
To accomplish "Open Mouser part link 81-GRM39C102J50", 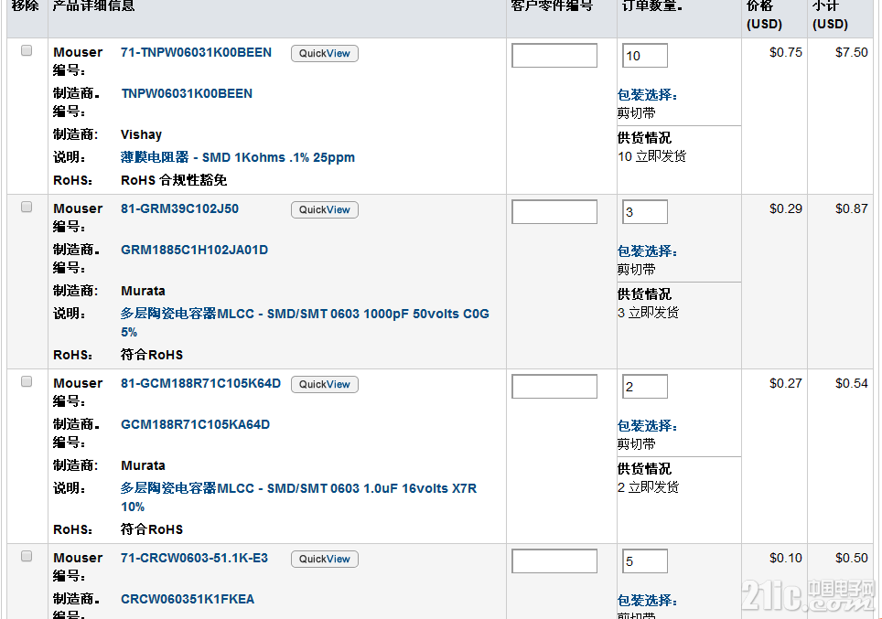I will 180,208.
